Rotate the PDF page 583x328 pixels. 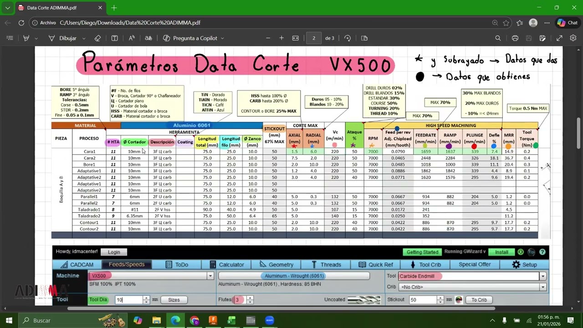348,38
